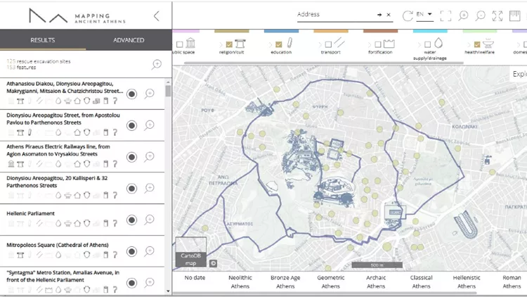527x297 pixels.
Task: Zoom to Hellenic Parliament site
Action: 149,220
